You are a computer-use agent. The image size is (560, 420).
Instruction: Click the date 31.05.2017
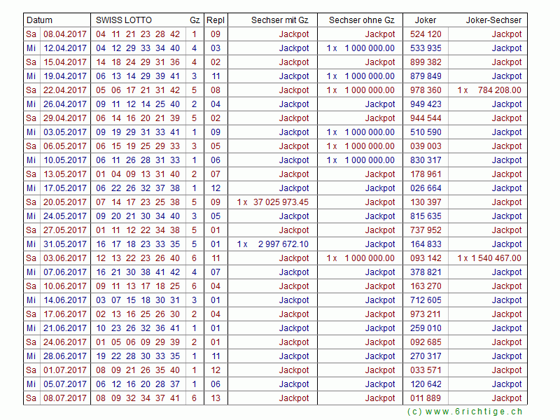(65, 244)
